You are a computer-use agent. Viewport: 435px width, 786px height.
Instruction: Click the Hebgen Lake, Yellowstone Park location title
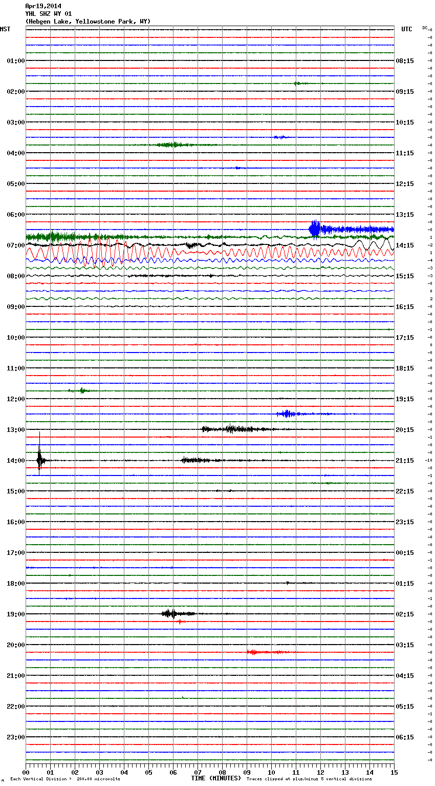click(x=88, y=22)
